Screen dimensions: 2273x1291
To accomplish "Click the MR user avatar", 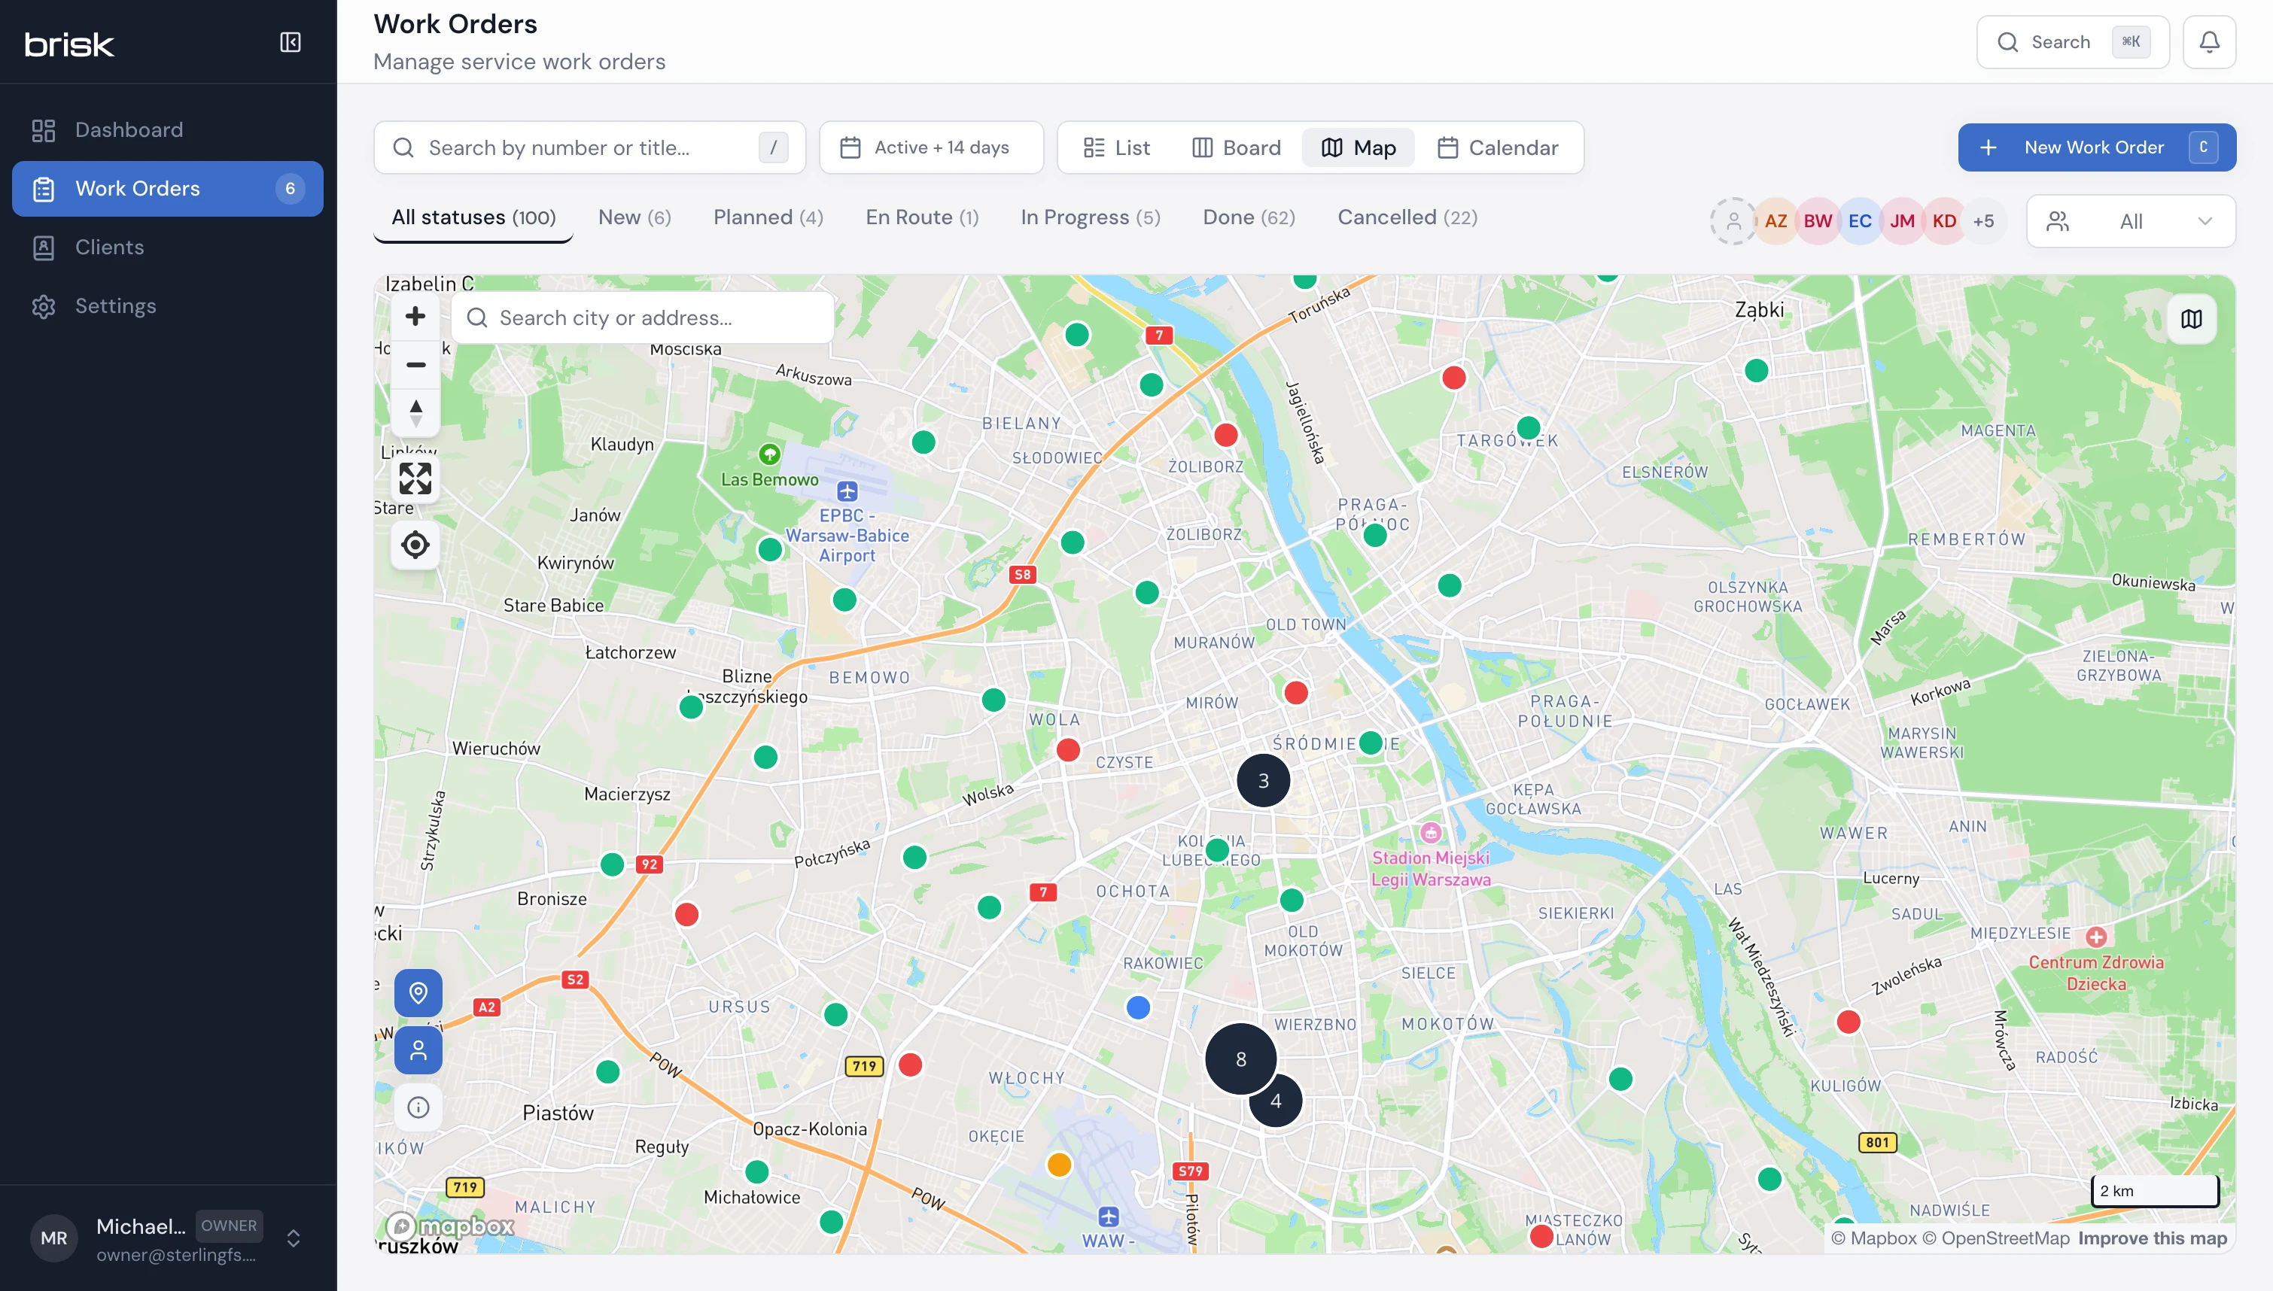I will (54, 1238).
